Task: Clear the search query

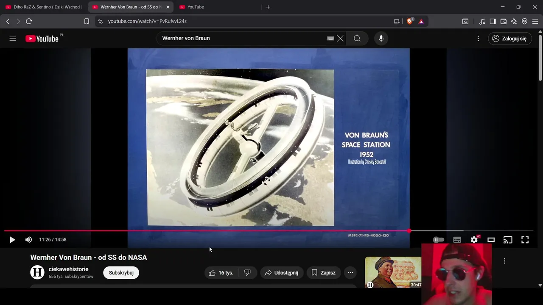Action: tap(340, 39)
